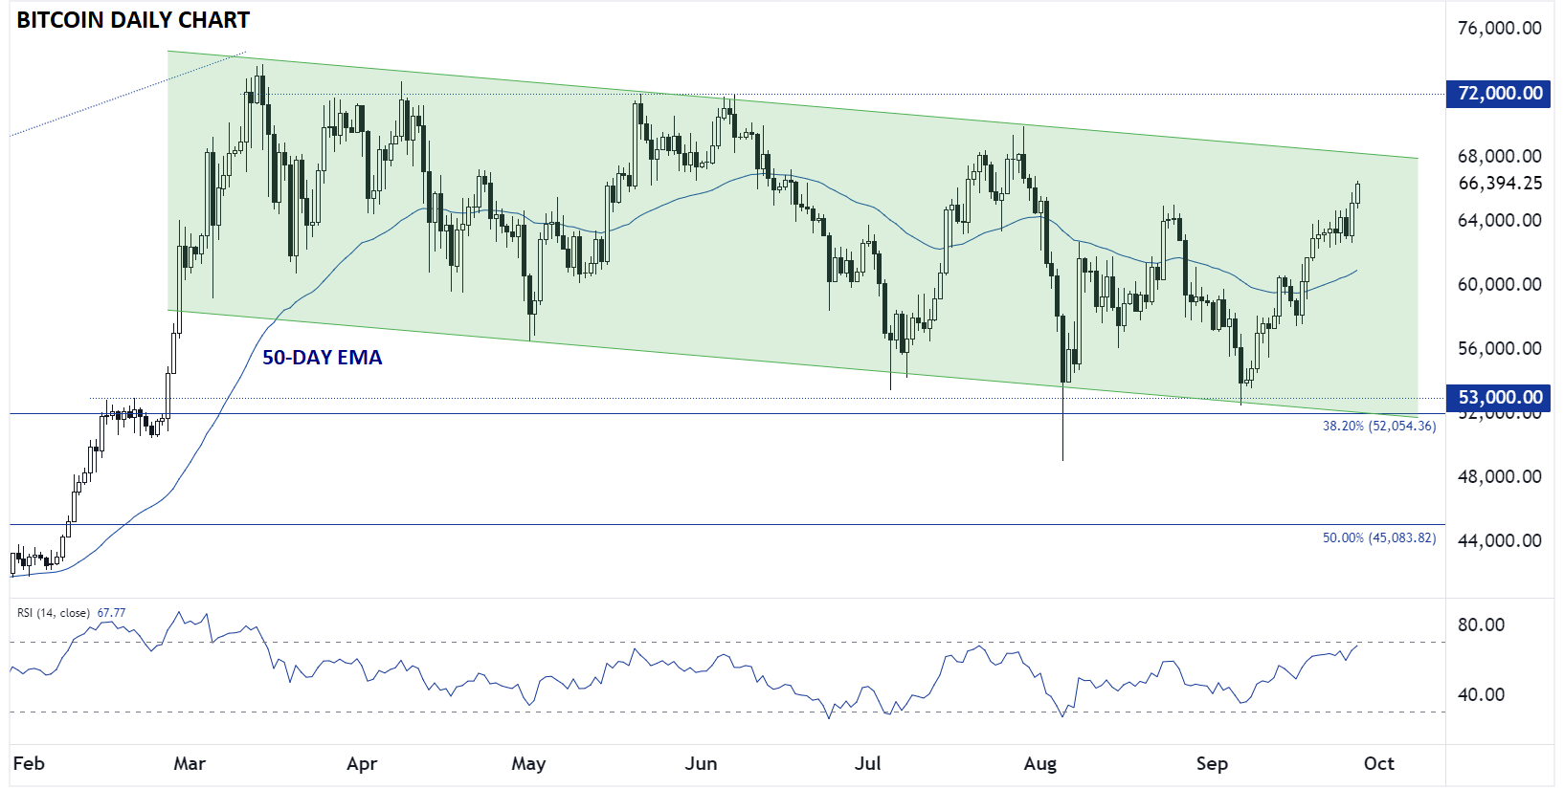Click the Sep label on time axis
1564x789 pixels.
tap(1212, 763)
